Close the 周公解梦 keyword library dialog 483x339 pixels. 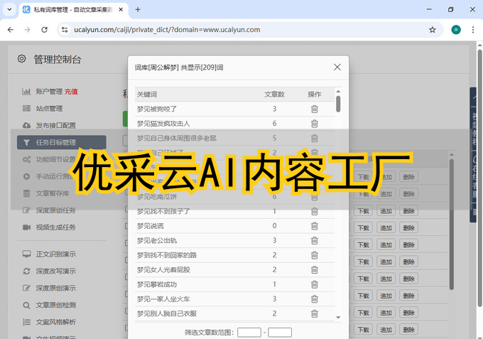tap(337, 67)
